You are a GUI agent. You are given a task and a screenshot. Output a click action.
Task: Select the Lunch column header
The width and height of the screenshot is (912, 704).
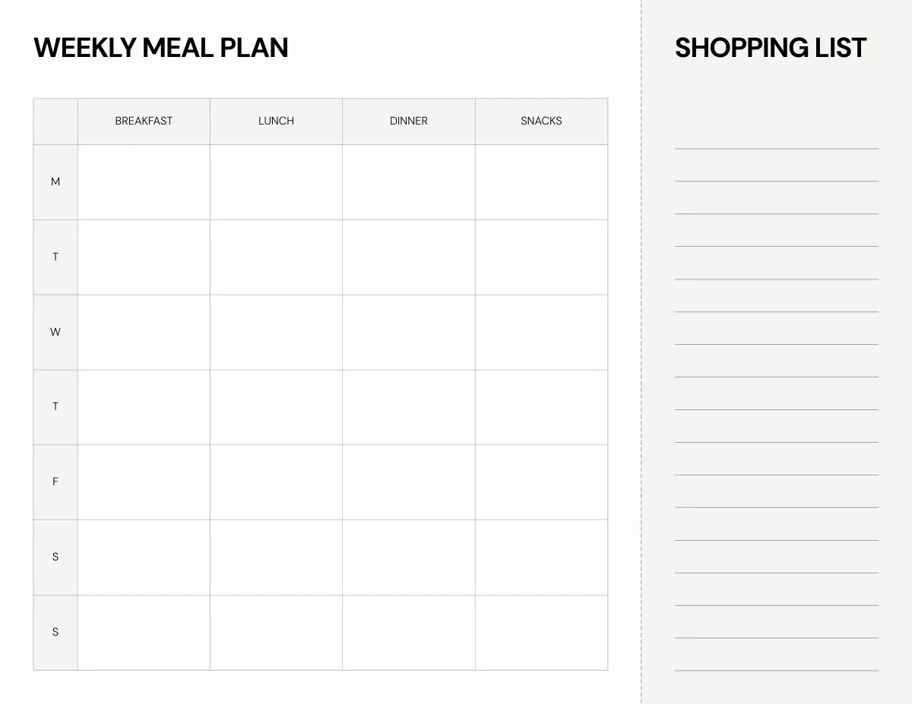[276, 121]
